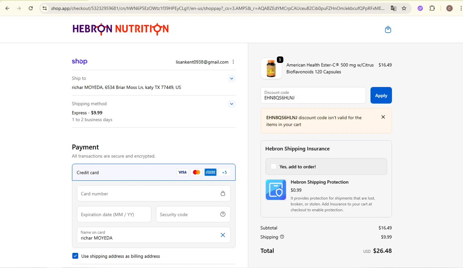Select the Credit card payment option

coord(154,172)
